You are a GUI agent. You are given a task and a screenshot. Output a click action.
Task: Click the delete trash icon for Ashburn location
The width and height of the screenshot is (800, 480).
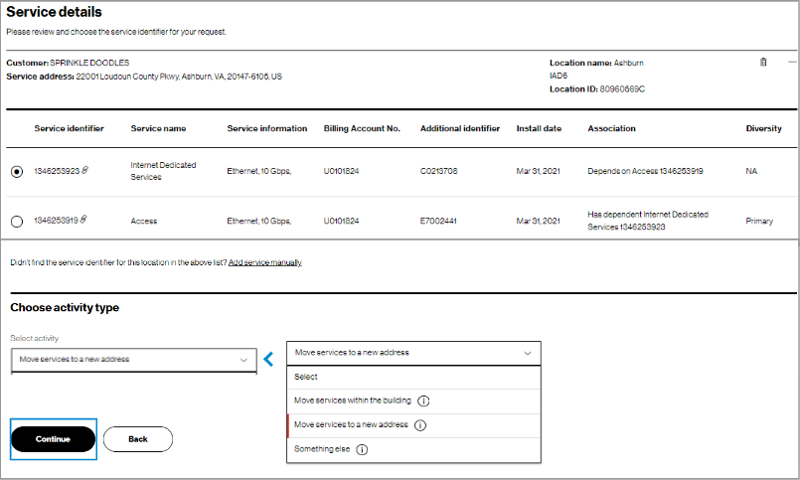pyautogui.click(x=763, y=62)
